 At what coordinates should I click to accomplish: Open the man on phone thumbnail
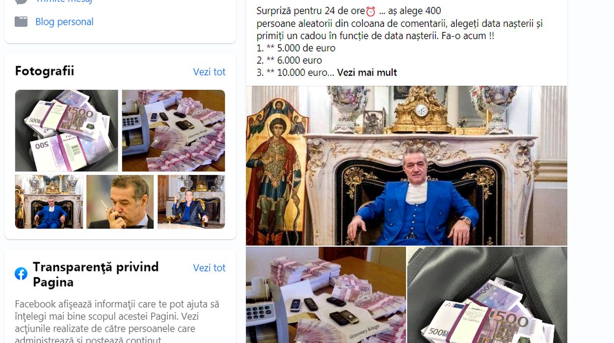point(120,202)
